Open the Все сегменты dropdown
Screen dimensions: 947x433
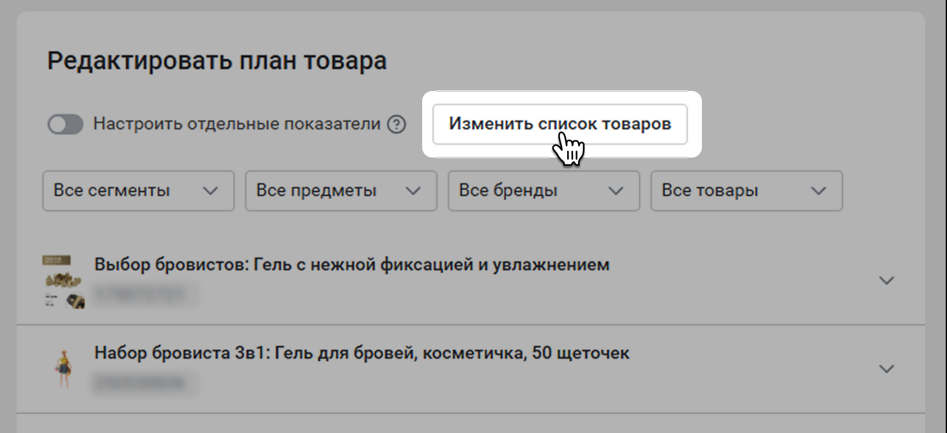tap(138, 191)
